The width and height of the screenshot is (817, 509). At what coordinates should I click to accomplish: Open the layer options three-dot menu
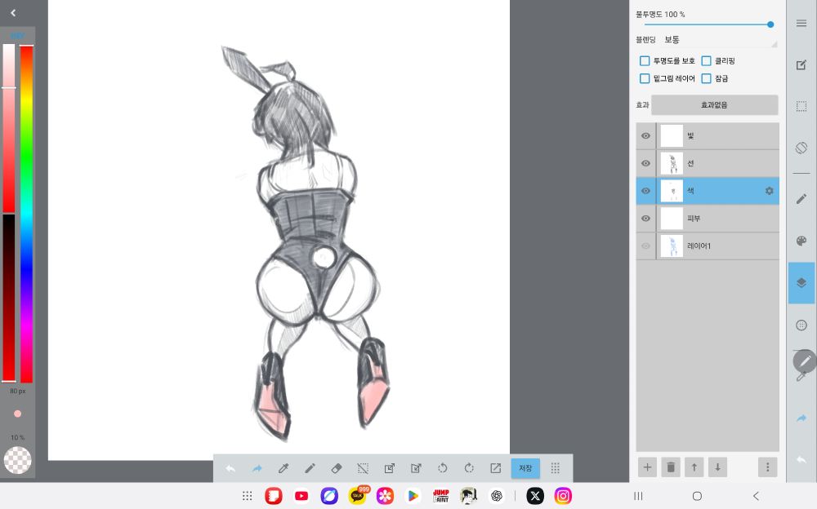click(x=767, y=467)
